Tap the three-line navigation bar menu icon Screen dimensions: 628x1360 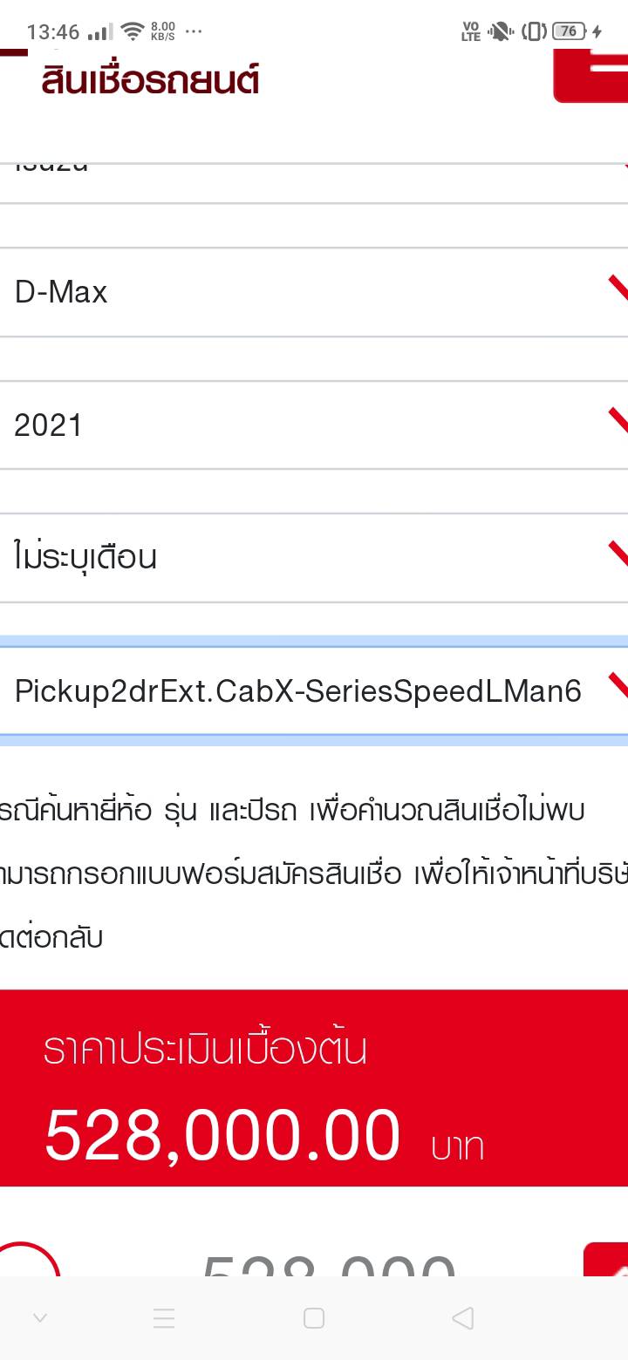164,1318
